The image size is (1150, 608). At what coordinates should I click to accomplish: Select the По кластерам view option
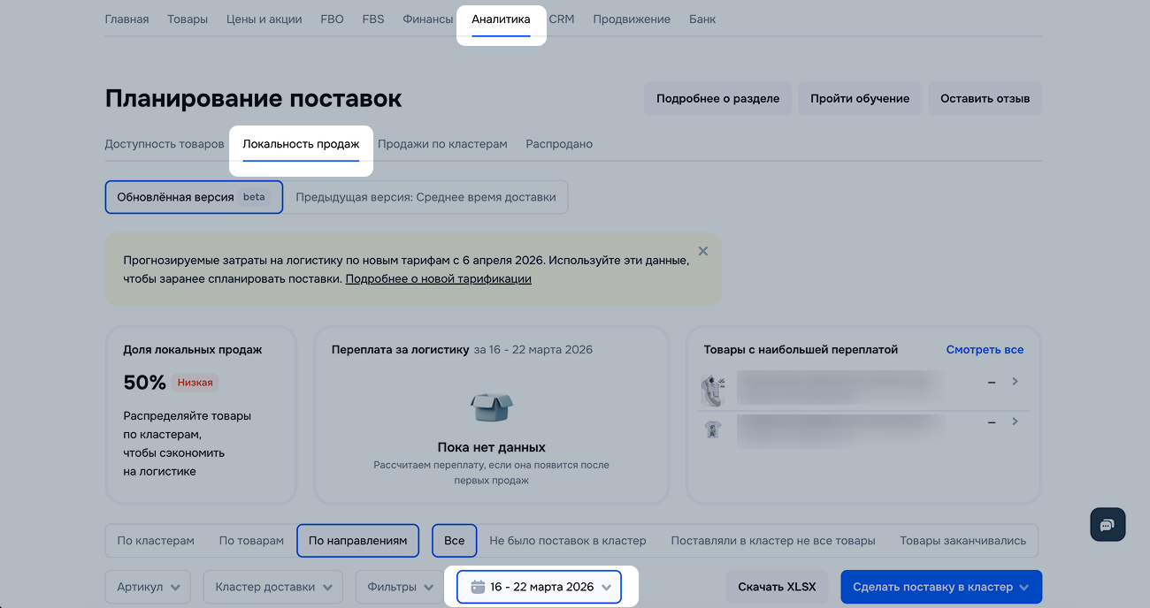pyautogui.click(x=156, y=541)
